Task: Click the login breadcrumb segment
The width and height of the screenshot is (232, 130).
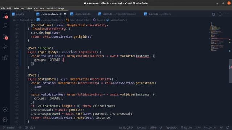Action: tap(100, 20)
